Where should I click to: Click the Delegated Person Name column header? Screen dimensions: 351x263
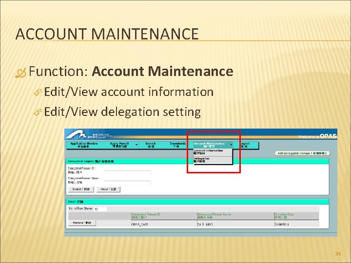click(235, 216)
